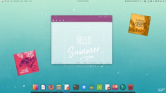
Task: Click the Save icon in KWrite toolbar
Action: point(60,20)
